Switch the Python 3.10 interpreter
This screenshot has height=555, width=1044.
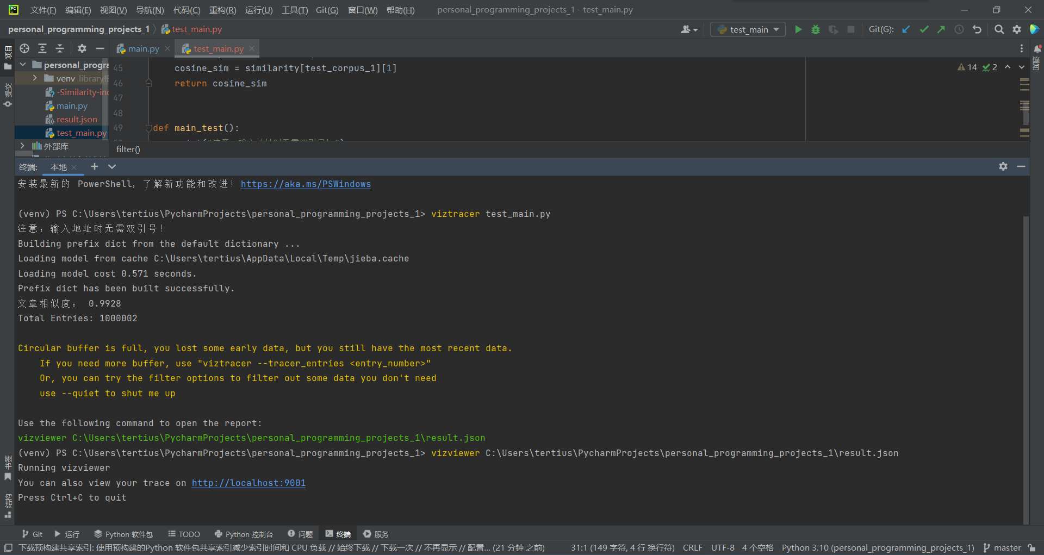click(x=878, y=548)
